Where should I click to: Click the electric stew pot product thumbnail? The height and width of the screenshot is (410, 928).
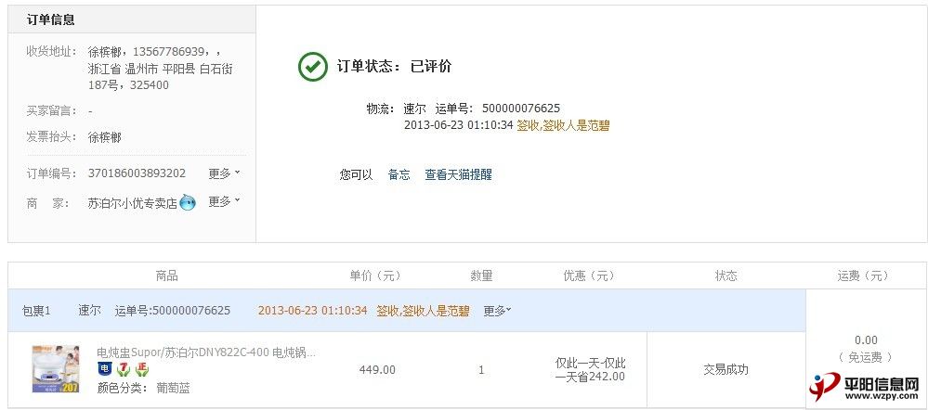(x=56, y=369)
